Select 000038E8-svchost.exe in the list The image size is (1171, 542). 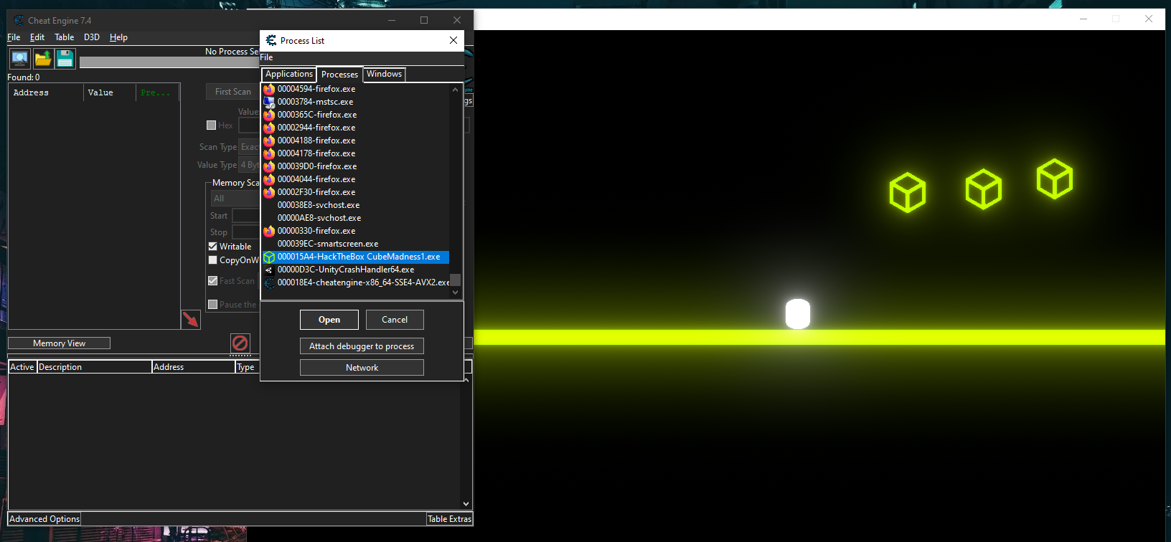[x=356, y=205]
